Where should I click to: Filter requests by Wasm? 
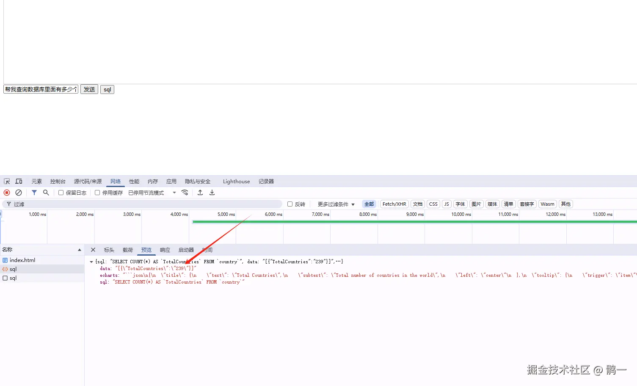coord(547,204)
